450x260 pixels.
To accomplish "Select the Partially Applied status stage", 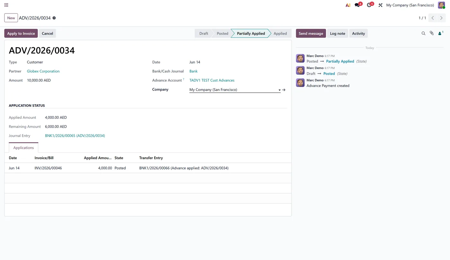I will coord(251,33).
